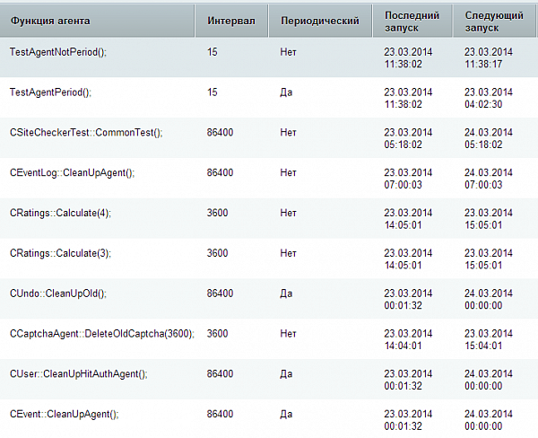Screen dimensions: 538x438
Task: Click interval 86400 in CSiteCheckerTest::CommonTest row
Action: click(221, 133)
